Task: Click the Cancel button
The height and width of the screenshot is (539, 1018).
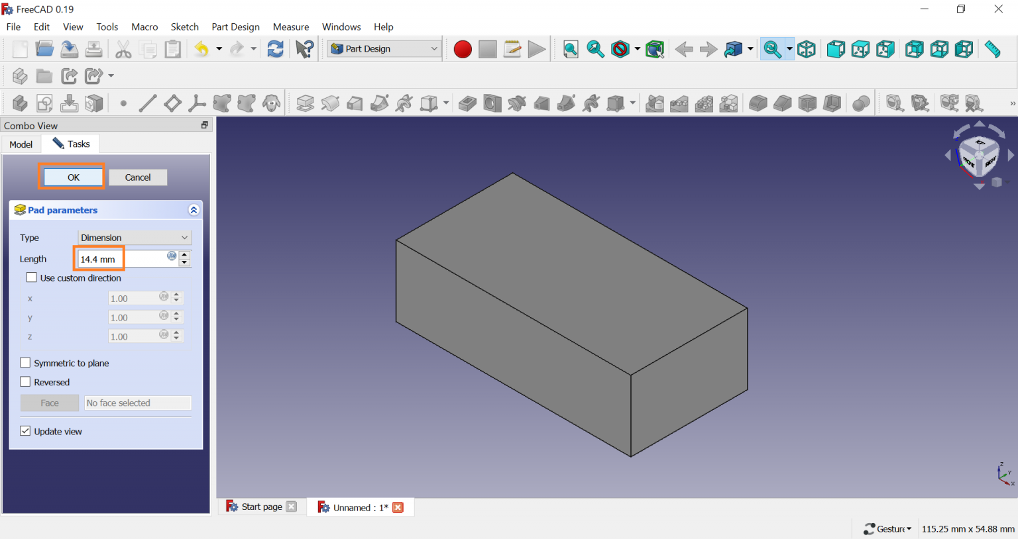Action: (x=138, y=177)
